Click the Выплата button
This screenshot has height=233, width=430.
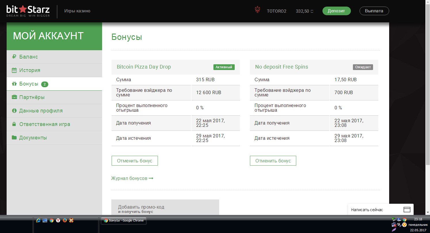(x=374, y=11)
